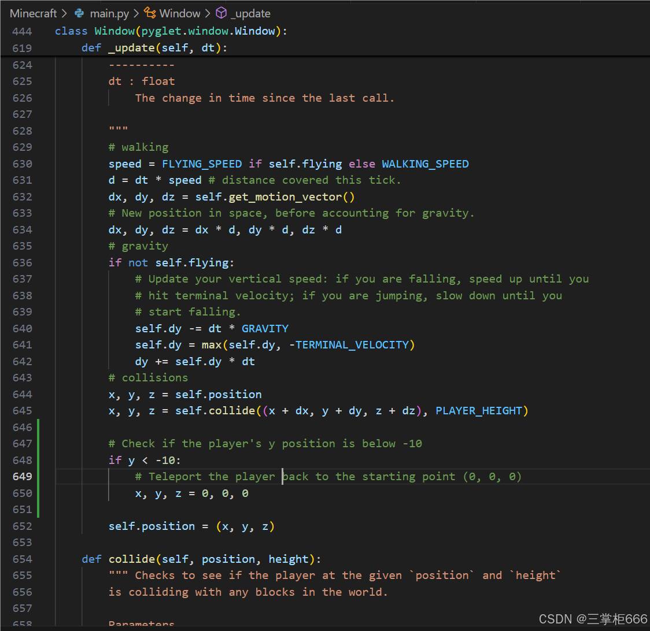
Task: Click the '# gravity' comment
Action: coord(138,247)
